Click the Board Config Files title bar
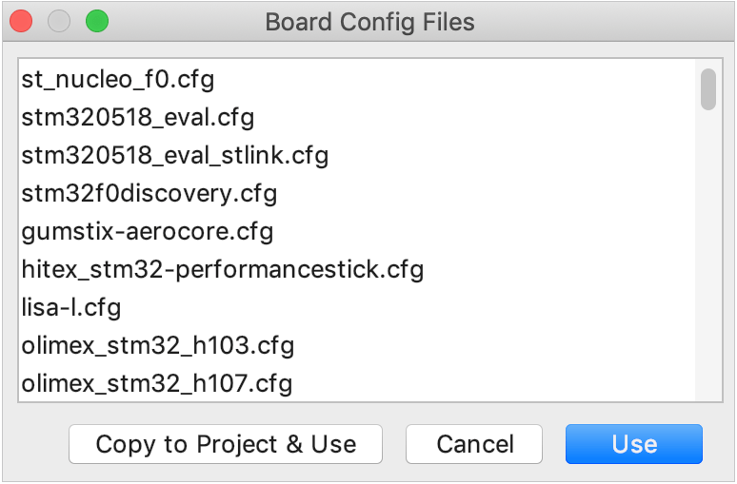Viewport: 737px width, 484px height. click(x=369, y=21)
